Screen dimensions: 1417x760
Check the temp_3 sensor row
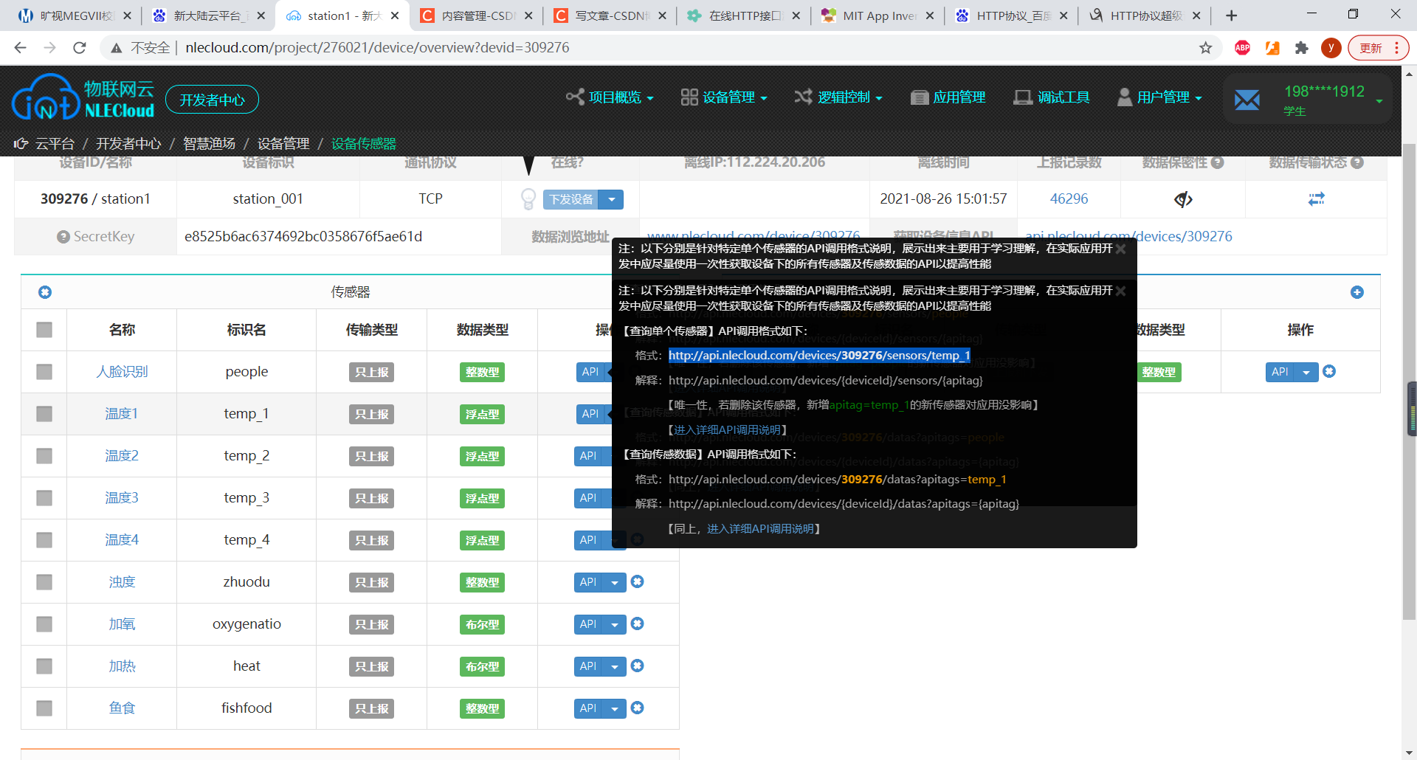(x=44, y=498)
